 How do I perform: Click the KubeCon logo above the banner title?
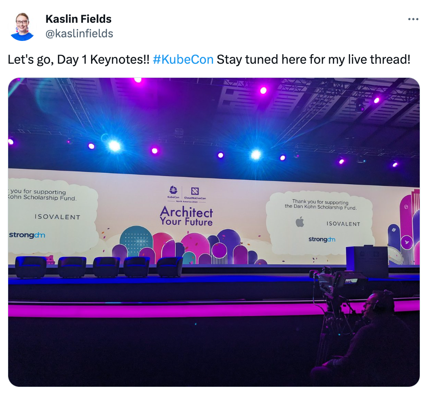click(x=173, y=191)
